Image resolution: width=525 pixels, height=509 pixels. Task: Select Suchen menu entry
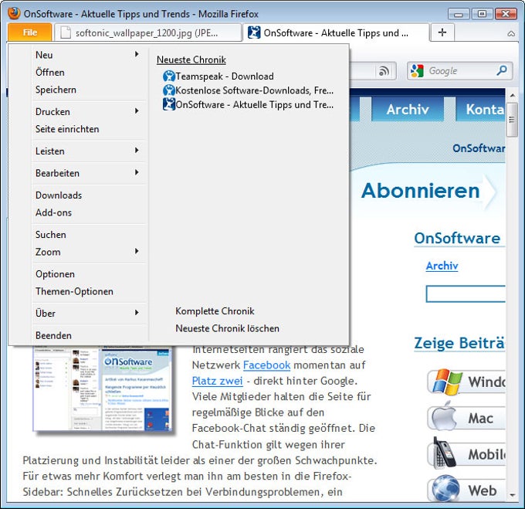50,235
